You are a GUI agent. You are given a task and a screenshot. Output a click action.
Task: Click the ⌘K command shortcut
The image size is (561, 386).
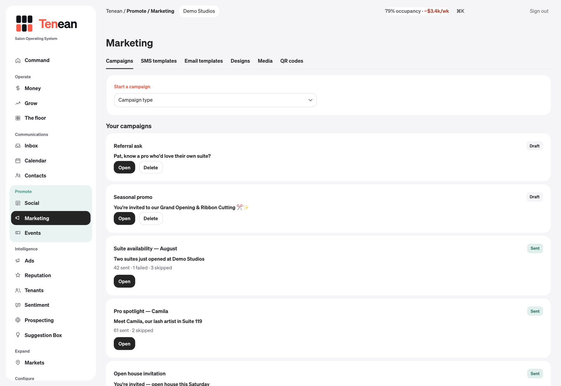(x=460, y=11)
